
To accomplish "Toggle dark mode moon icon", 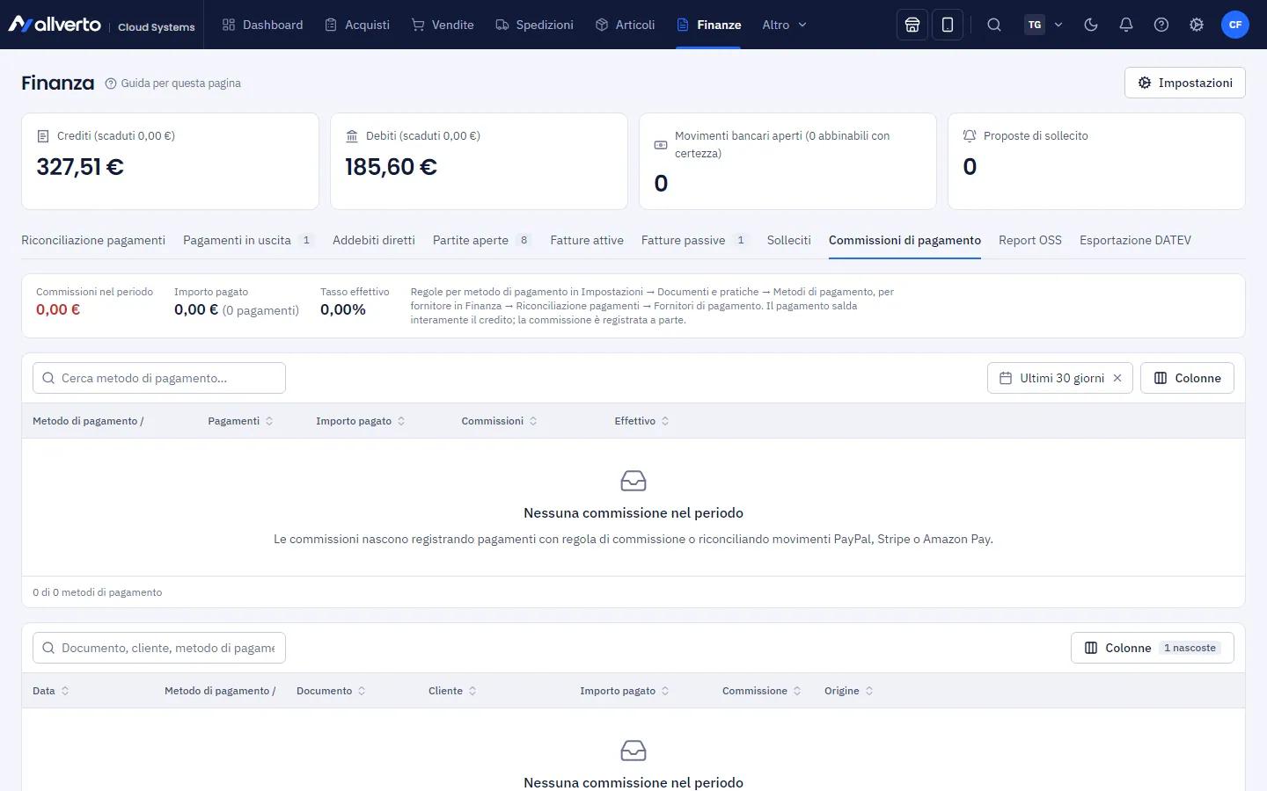I will click(1091, 25).
